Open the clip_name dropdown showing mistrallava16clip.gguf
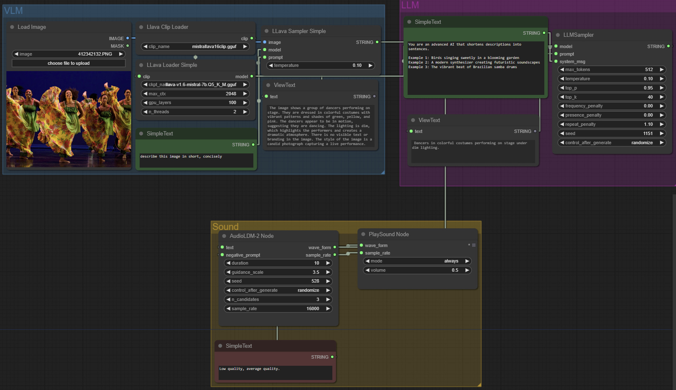This screenshot has width=676, height=390. 195,46
